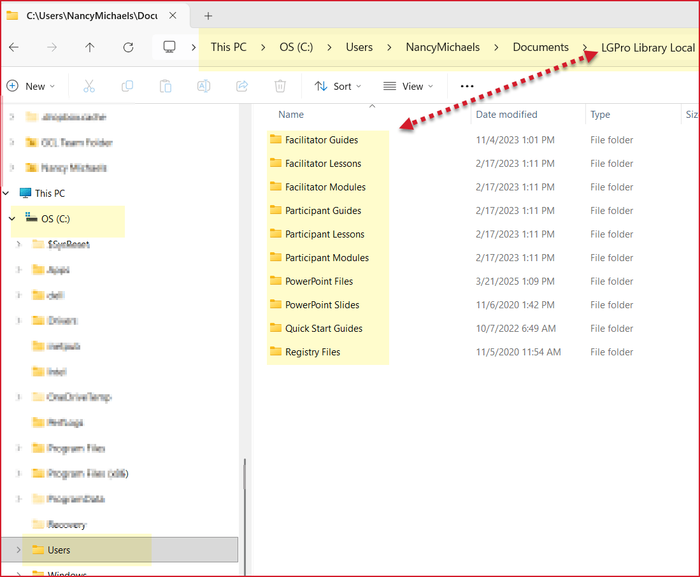This screenshot has width=700, height=577.
Task: Select the Users folder in navigation pane
Action: [x=52, y=550]
